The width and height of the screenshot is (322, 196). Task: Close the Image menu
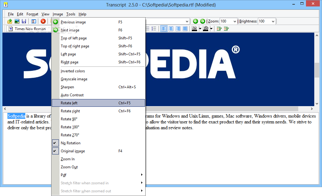58,14
